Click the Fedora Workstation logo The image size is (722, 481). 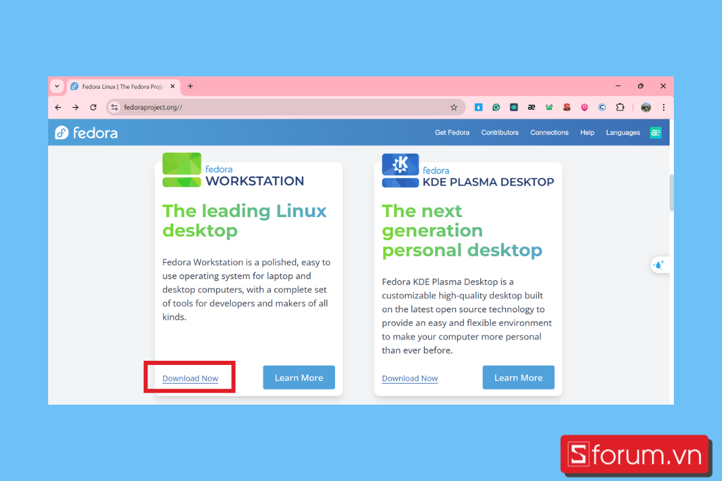click(x=233, y=170)
